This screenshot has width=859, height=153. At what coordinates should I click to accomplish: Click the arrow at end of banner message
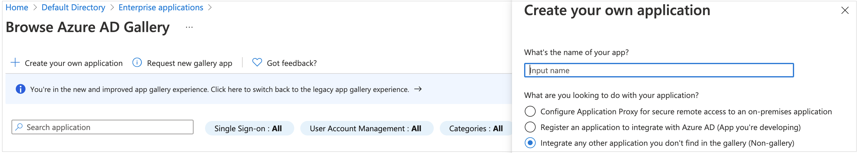pos(417,89)
